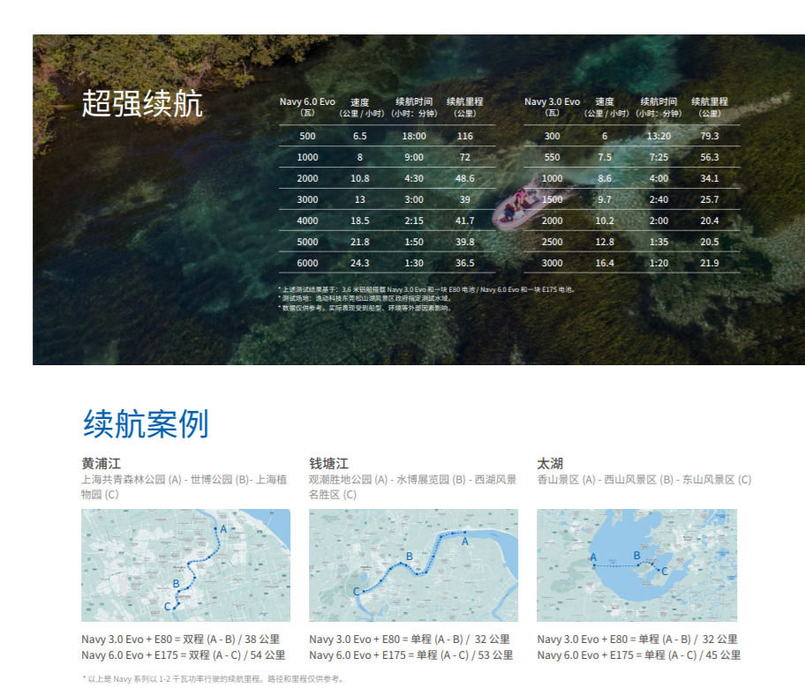Click the 太湖 case title

pos(550,464)
